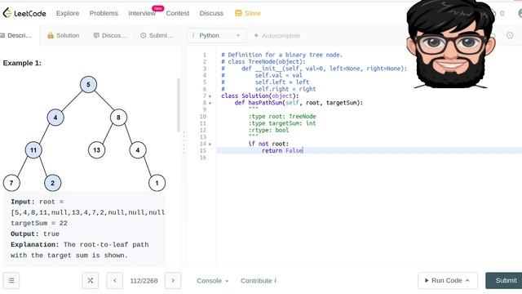Open the Python language dropdown

[217, 35]
